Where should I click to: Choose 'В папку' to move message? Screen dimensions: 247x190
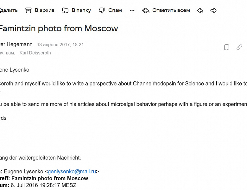[x=81, y=10]
